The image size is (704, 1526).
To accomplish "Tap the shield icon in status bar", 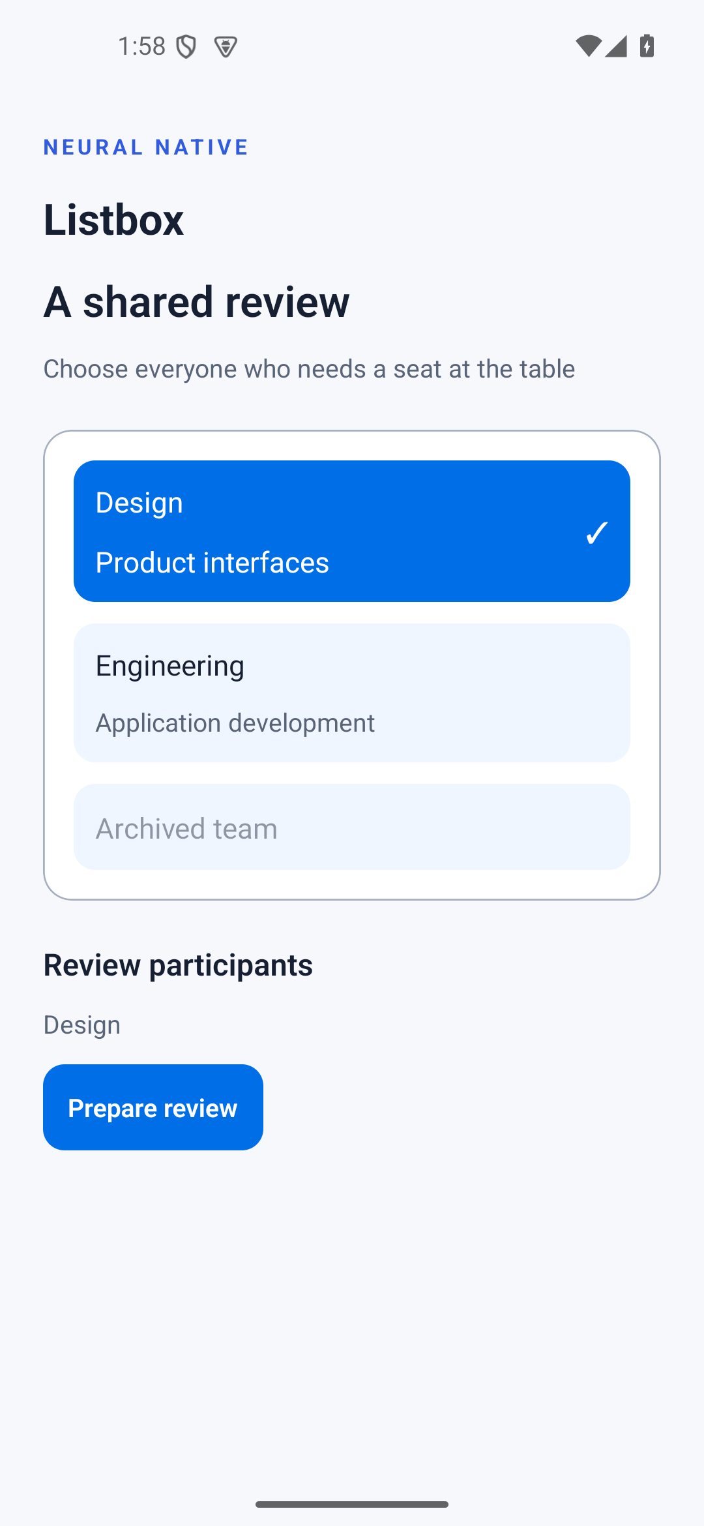I will [186, 46].
